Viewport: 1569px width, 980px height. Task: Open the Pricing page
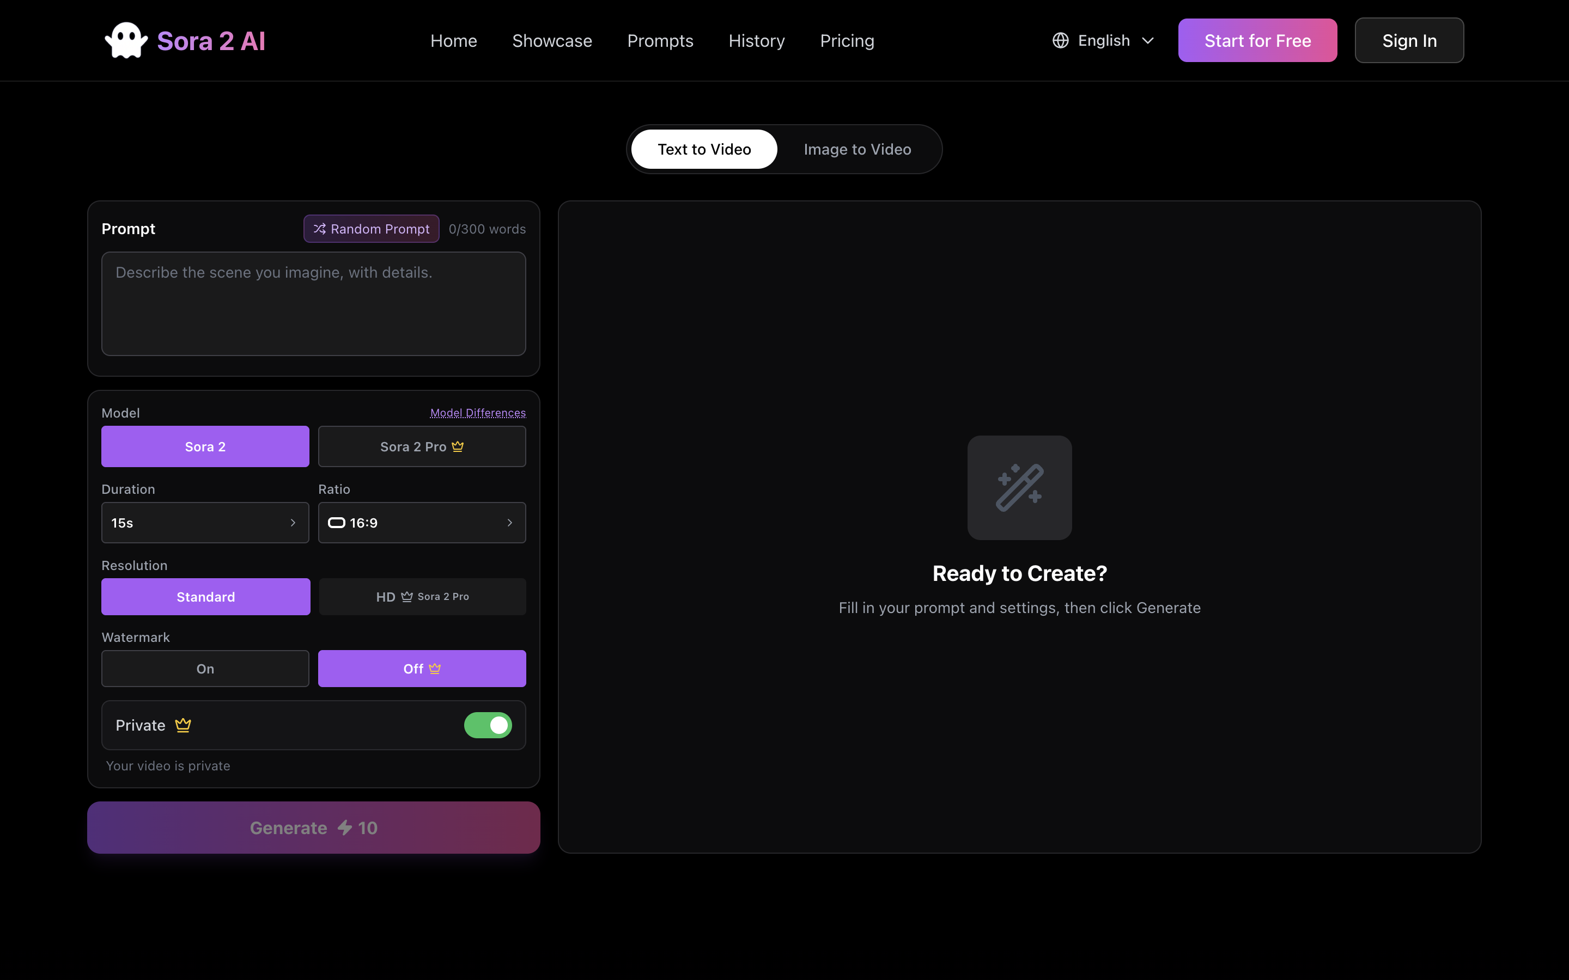(x=847, y=41)
